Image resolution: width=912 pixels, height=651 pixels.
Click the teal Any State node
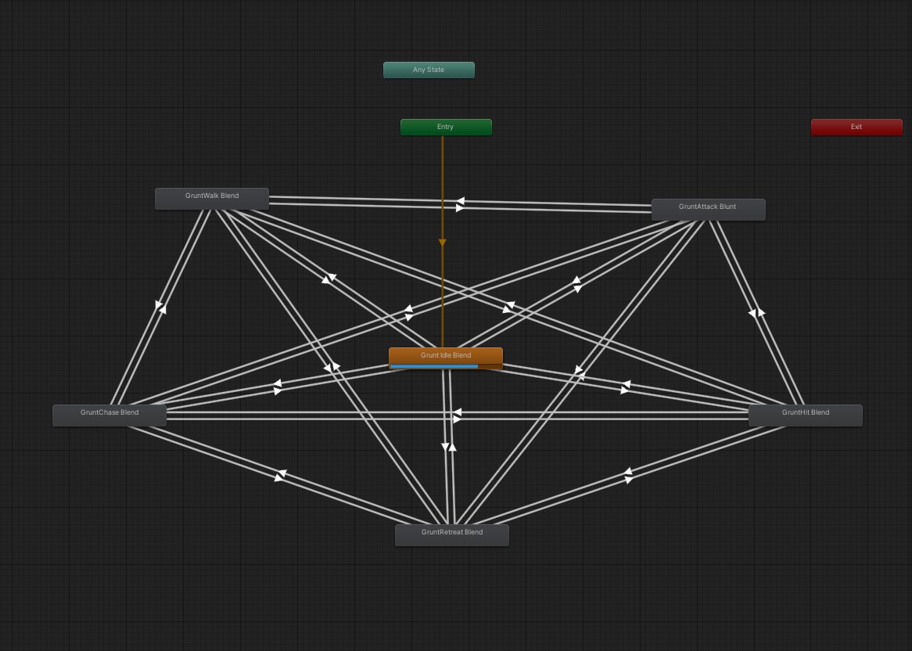click(x=429, y=69)
